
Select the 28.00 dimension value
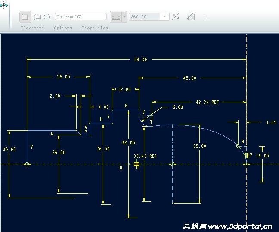[64, 77]
